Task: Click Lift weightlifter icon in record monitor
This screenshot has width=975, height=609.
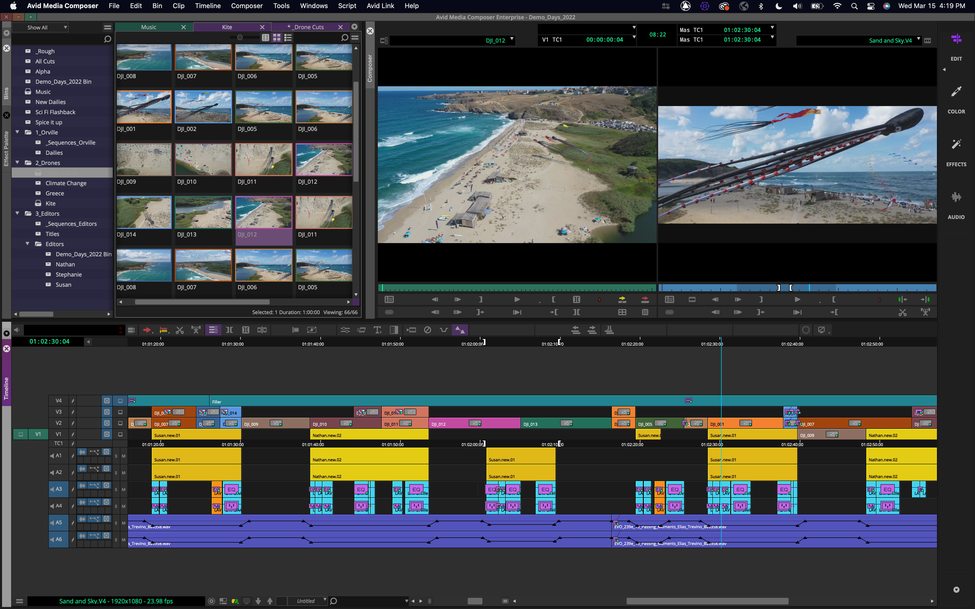Action: [926, 312]
